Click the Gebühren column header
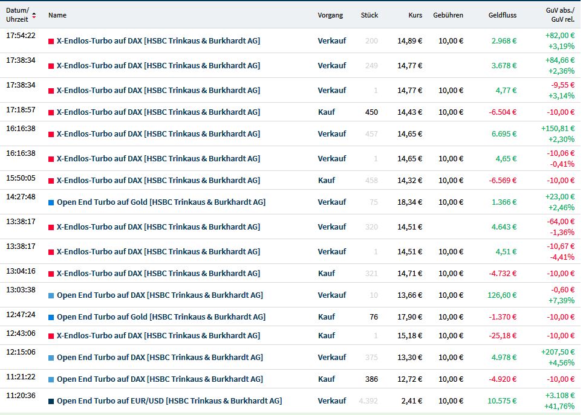583x415 pixels. (448, 15)
